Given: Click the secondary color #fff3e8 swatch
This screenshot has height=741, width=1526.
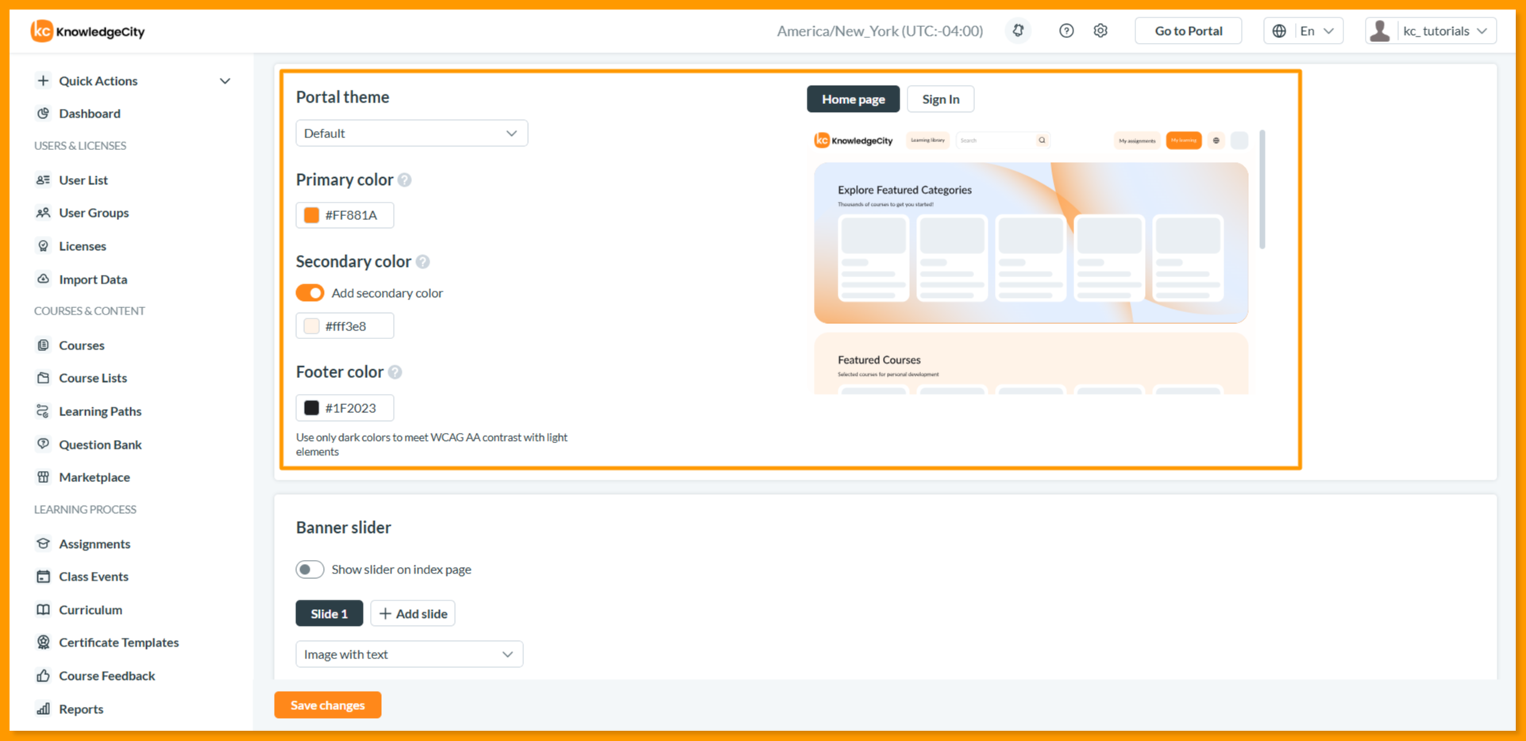Looking at the screenshot, I should coord(312,326).
